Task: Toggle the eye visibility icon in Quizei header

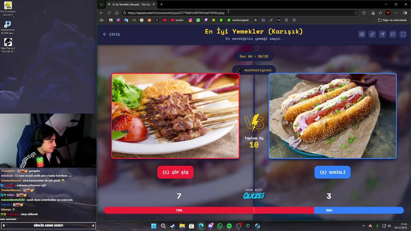Action: click(362, 34)
